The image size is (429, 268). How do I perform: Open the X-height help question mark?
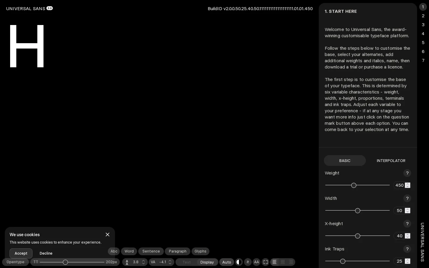click(407, 224)
